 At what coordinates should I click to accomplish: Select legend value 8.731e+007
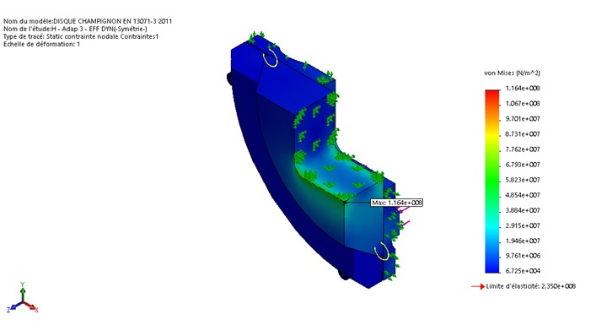click(x=523, y=134)
